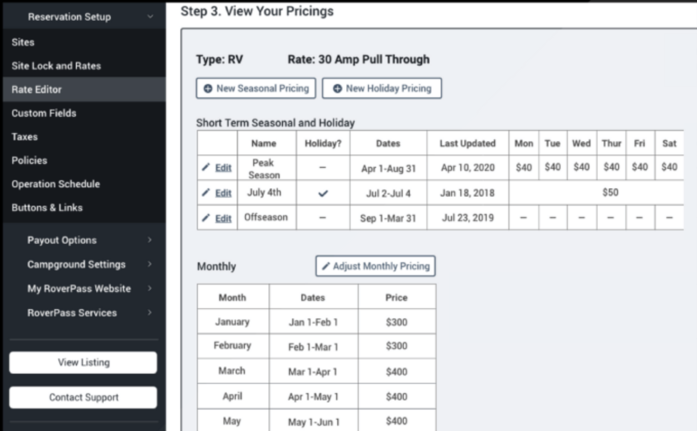Click pencil icon on Adjust Monthly Pricing
The image size is (697, 431).
point(326,266)
